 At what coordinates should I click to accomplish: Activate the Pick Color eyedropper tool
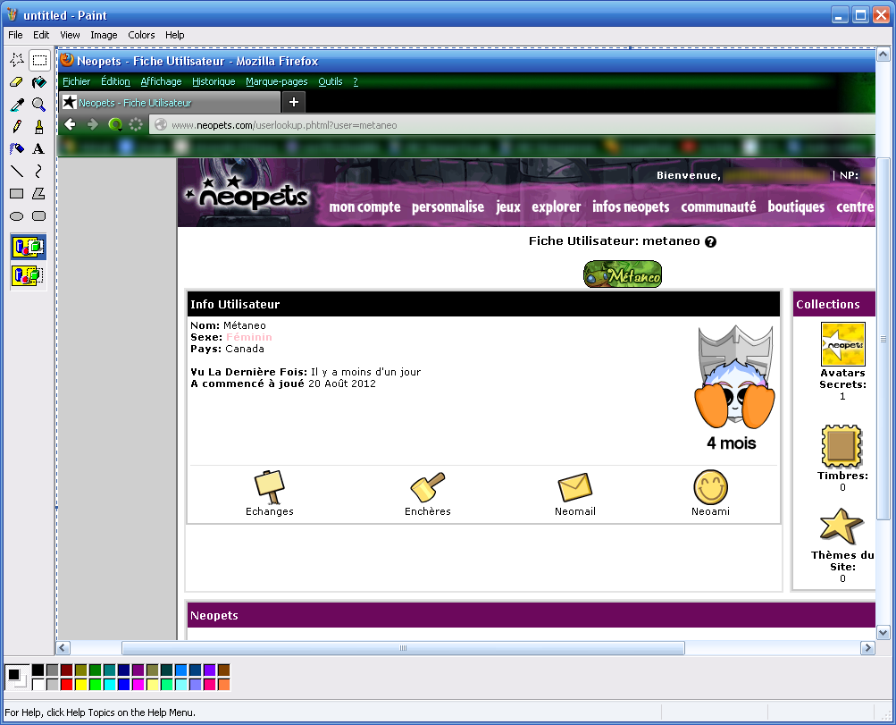[17, 104]
